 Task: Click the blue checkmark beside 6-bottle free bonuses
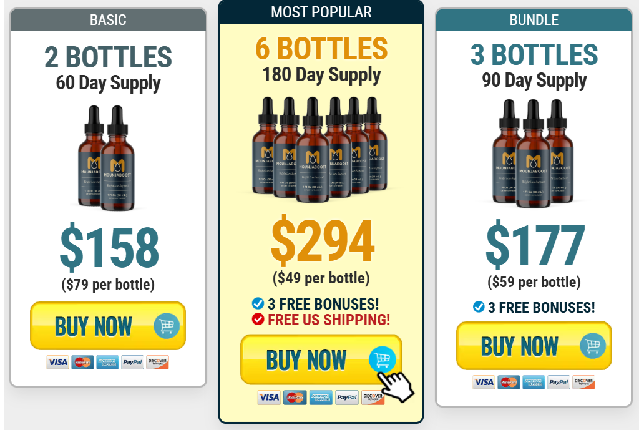(258, 304)
